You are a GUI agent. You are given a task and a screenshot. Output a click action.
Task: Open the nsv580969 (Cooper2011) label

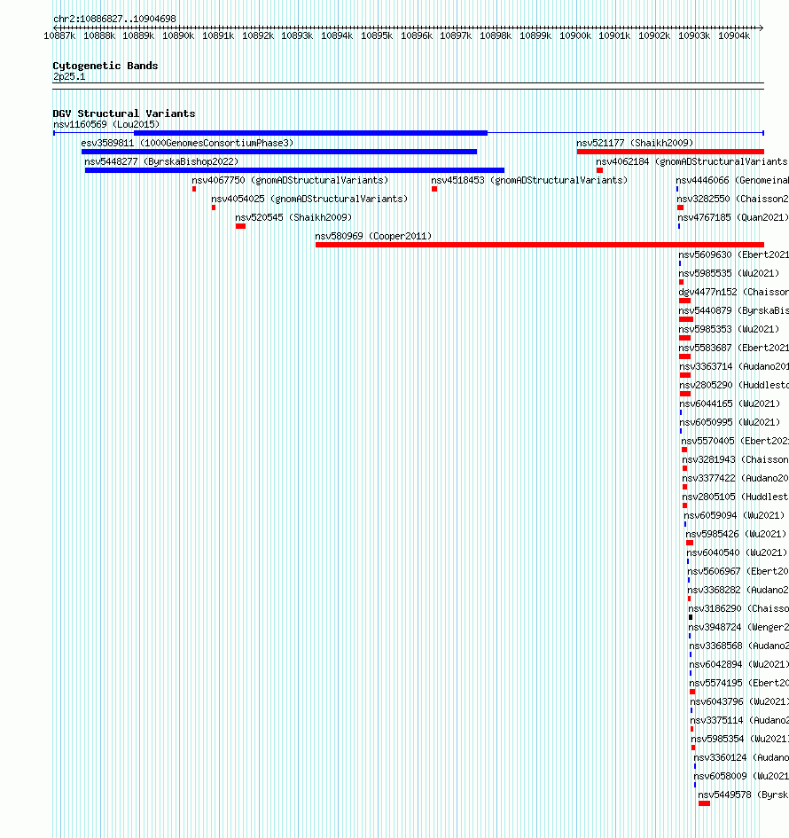coord(373,236)
